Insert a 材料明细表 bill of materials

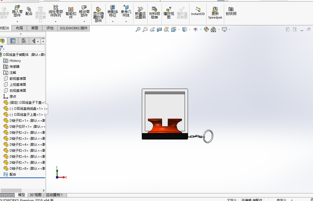pyautogui.click(x=154, y=13)
